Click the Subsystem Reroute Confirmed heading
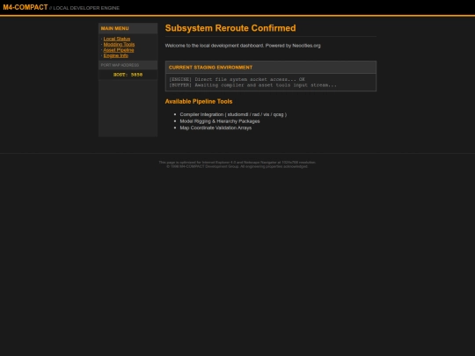Viewport: 475px width, 356px height. pyautogui.click(x=230, y=28)
